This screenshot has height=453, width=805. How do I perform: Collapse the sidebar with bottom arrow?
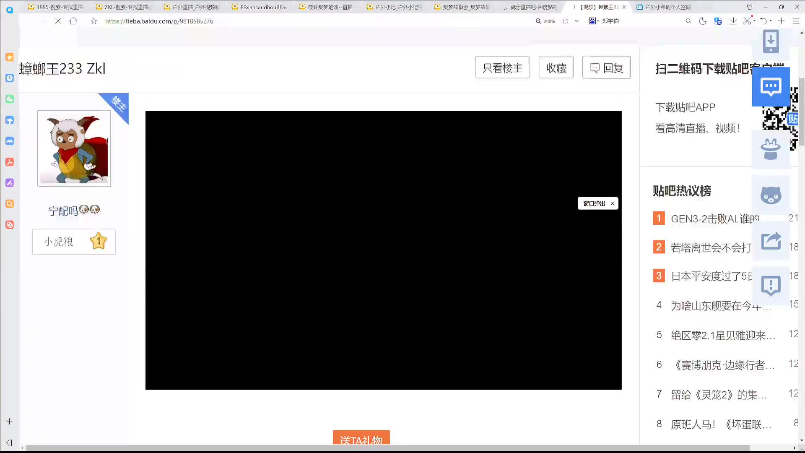[x=9, y=443]
